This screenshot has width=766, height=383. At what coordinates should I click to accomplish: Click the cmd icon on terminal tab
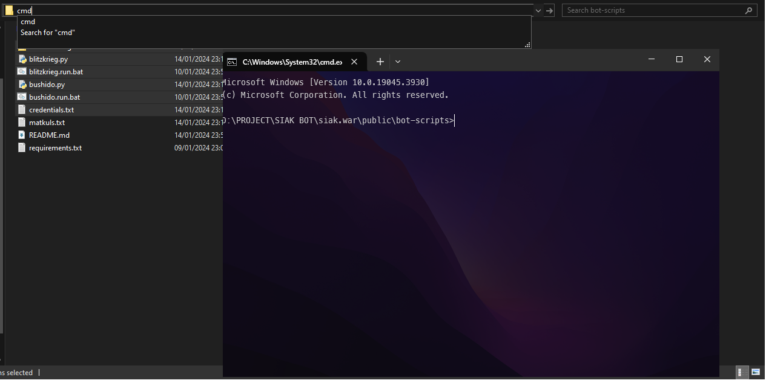pyautogui.click(x=232, y=62)
